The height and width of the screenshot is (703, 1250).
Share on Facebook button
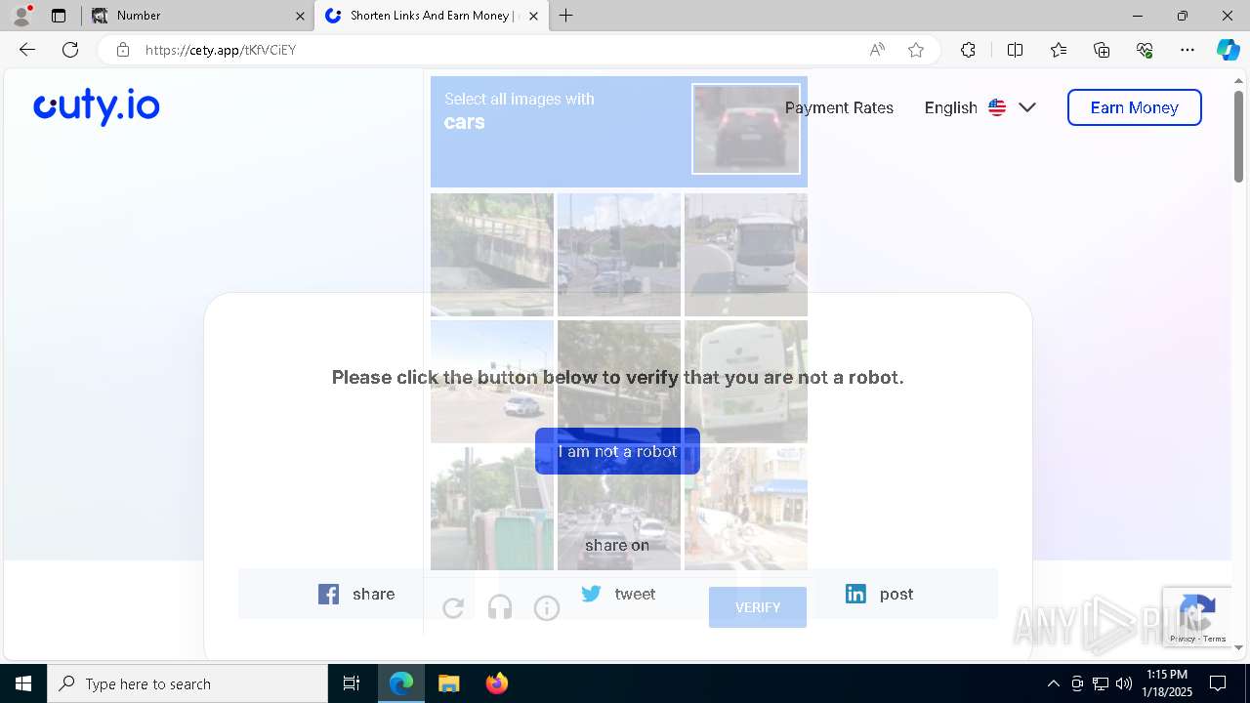coord(356,594)
